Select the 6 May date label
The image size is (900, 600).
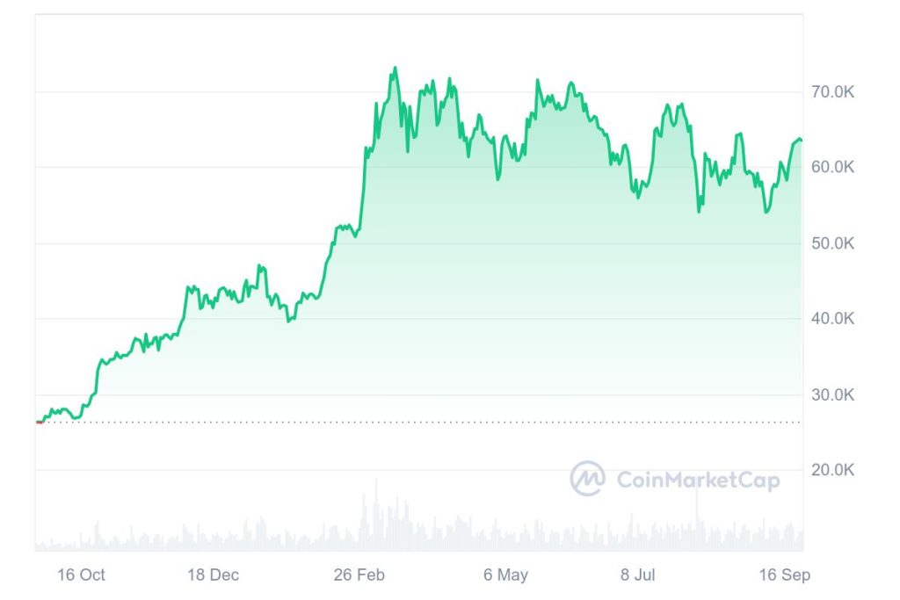pos(505,575)
